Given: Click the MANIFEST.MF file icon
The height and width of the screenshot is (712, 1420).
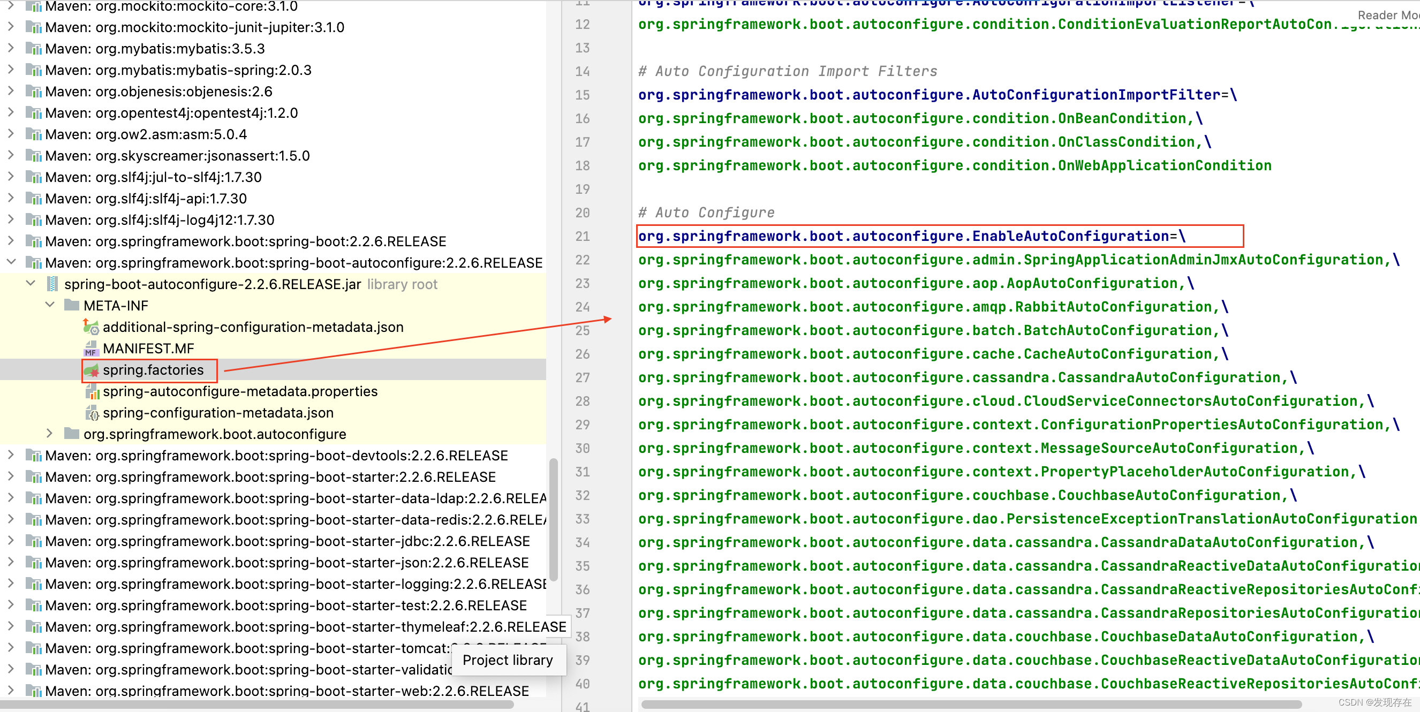Looking at the screenshot, I should [91, 349].
